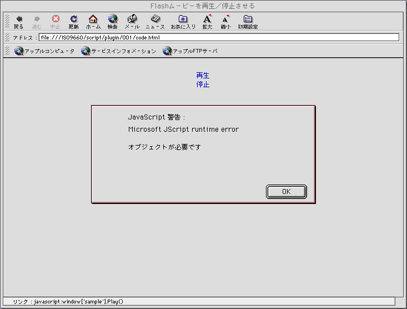Go to Home (ホーム) icon
The image size is (407, 309).
click(x=93, y=22)
